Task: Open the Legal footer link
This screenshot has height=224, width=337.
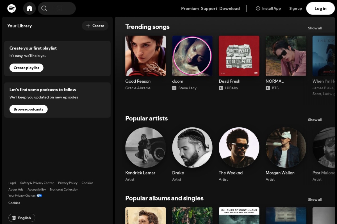Action: click(12, 183)
